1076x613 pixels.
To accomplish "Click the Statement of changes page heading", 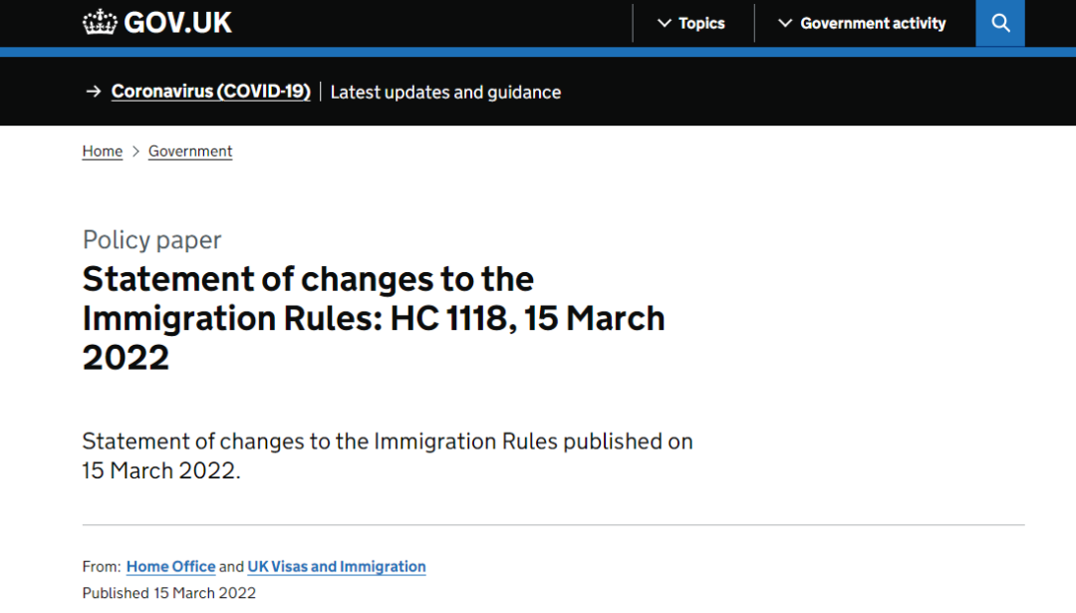I will click(x=374, y=318).
